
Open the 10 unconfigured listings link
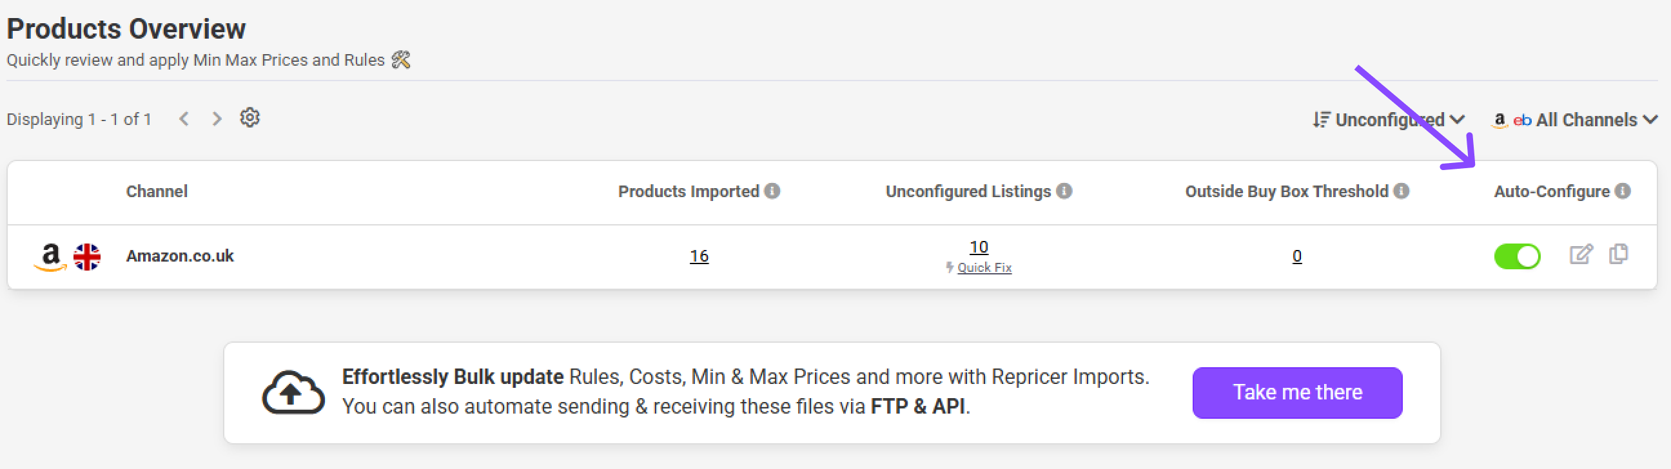978,247
